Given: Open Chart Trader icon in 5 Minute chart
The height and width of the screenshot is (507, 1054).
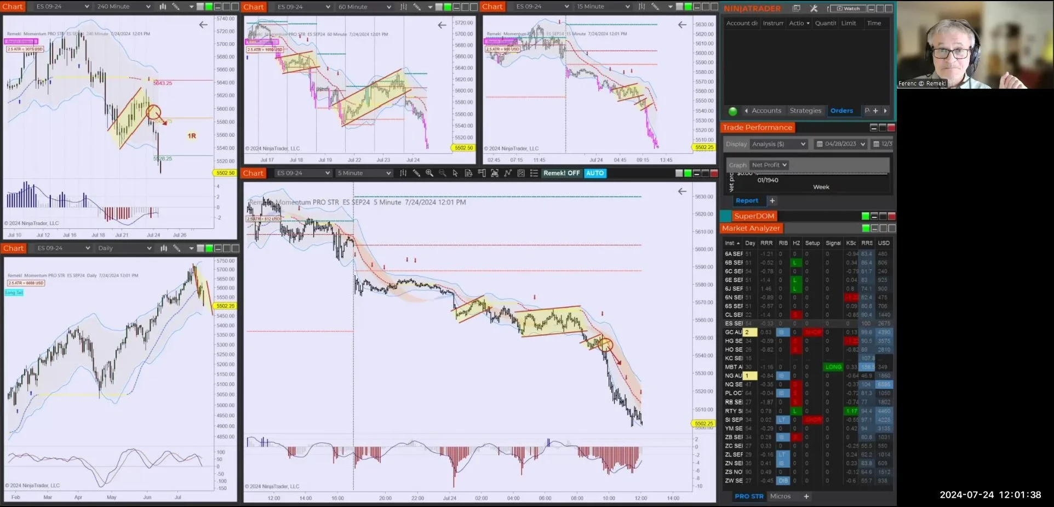Looking at the screenshot, I should 482,173.
